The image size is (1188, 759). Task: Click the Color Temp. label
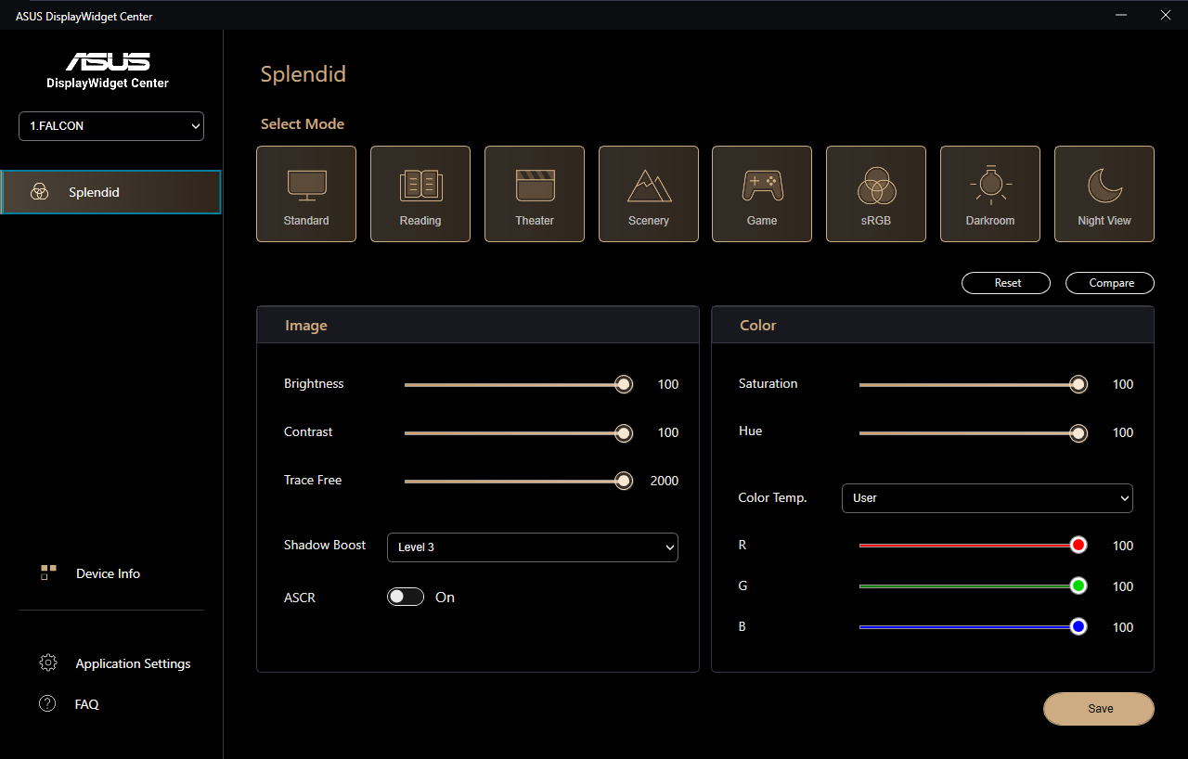click(773, 497)
